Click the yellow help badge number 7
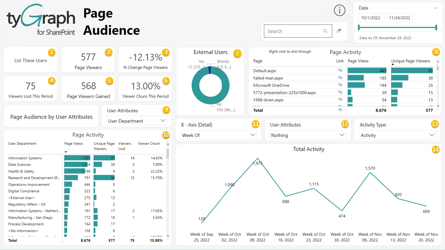This screenshot has width=445, height=250. 237,53
